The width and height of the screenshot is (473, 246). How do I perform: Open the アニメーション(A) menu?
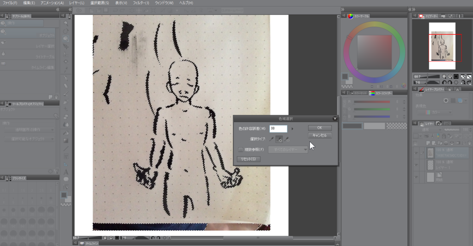[x=52, y=3]
